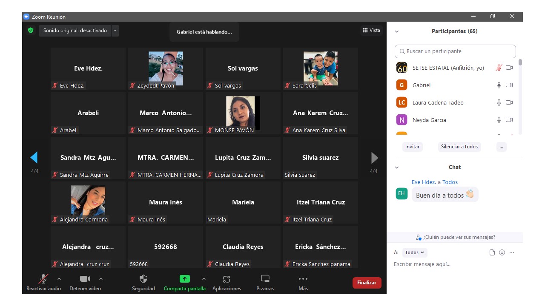Viewport: 545px width, 306px height.
Task: Open the Vista layout menu
Action: (x=371, y=31)
